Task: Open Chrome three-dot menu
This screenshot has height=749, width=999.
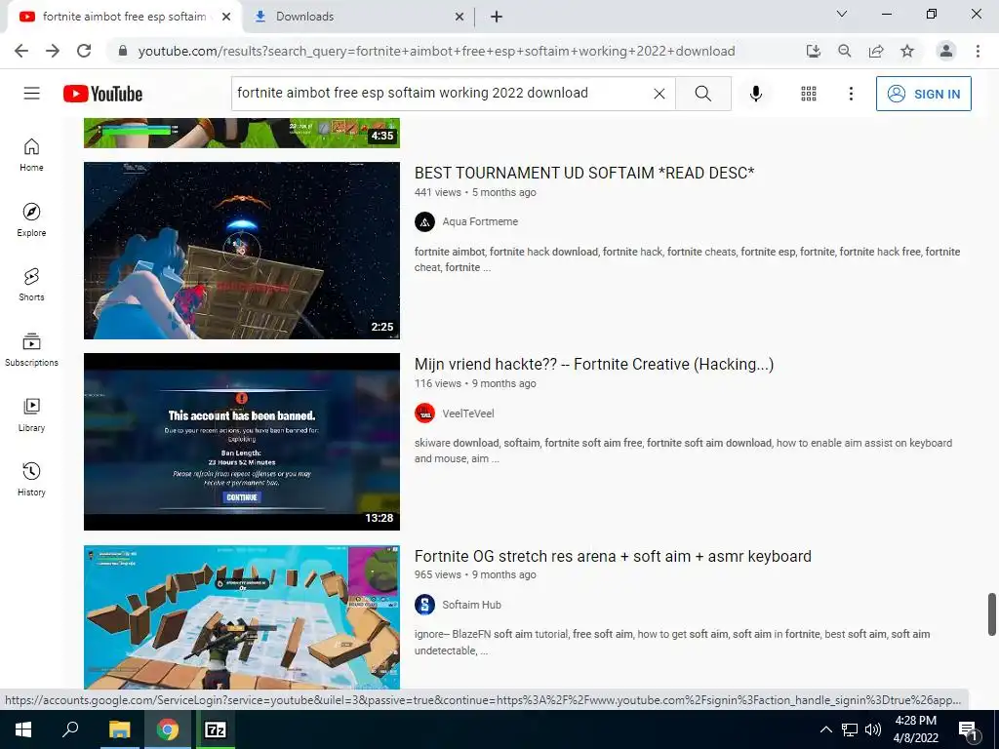Action: tap(978, 51)
